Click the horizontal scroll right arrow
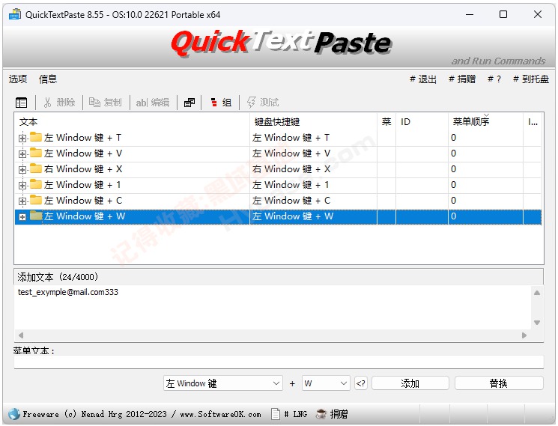 pyautogui.click(x=524, y=335)
